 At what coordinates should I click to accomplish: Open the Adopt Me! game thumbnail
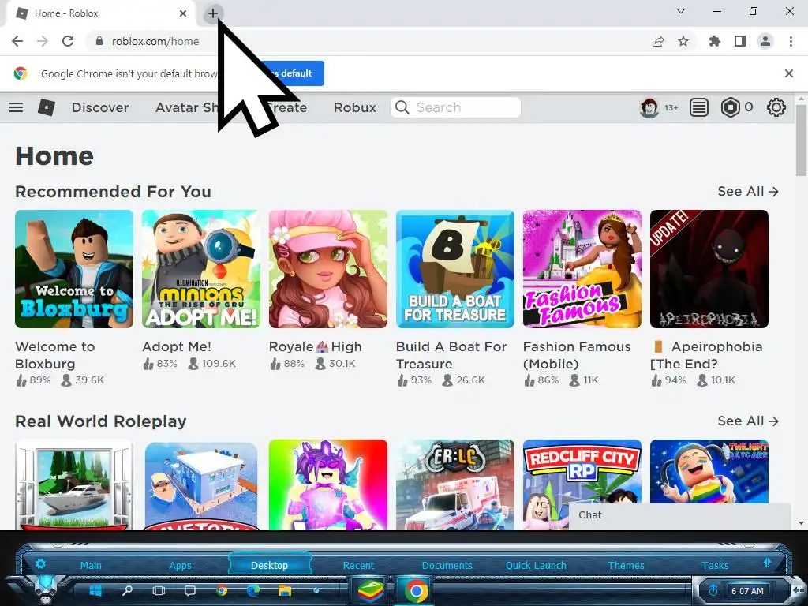click(201, 269)
